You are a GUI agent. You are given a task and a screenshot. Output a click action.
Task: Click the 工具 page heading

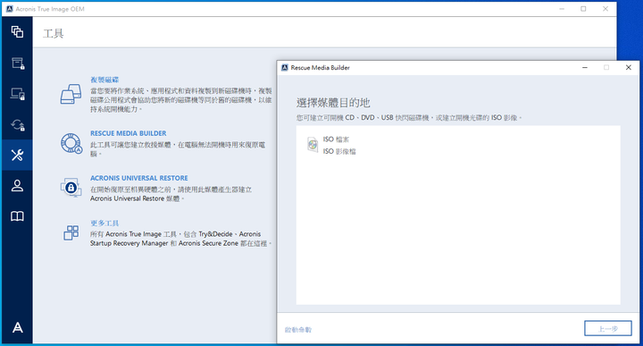pos(54,33)
